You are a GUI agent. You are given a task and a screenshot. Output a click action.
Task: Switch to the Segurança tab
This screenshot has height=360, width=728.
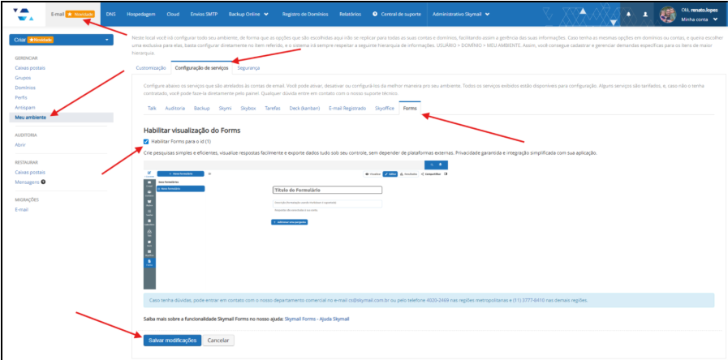(248, 68)
